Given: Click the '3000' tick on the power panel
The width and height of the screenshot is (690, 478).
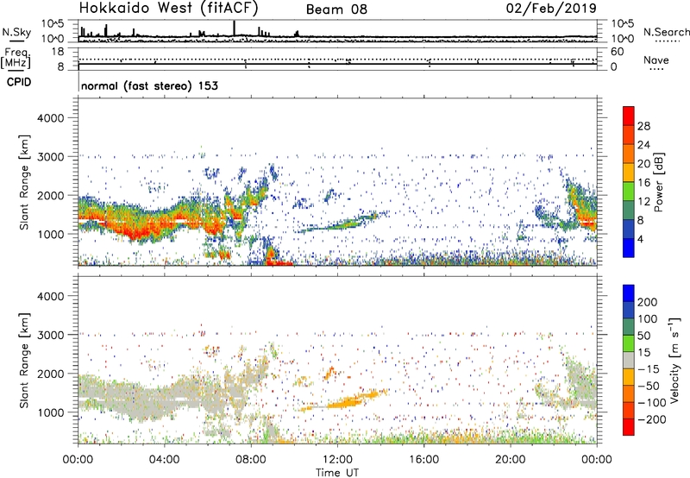Looking at the screenshot, I should (51, 157).
